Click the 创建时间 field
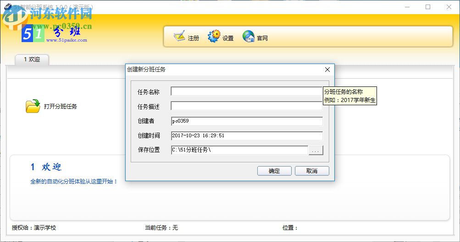The height and width of the screenshot is (242, 460). point(247,135)
